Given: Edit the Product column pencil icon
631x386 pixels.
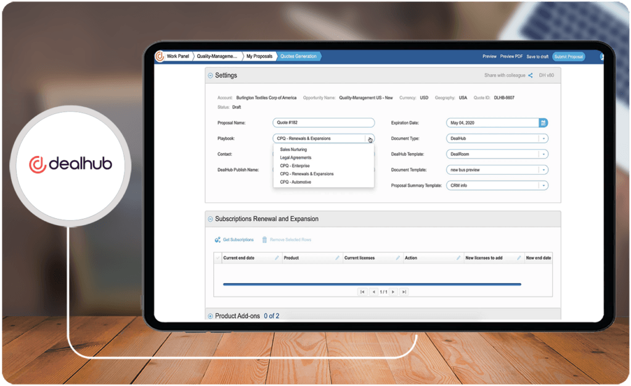Looking at the screenshot, I should point(337,258).
